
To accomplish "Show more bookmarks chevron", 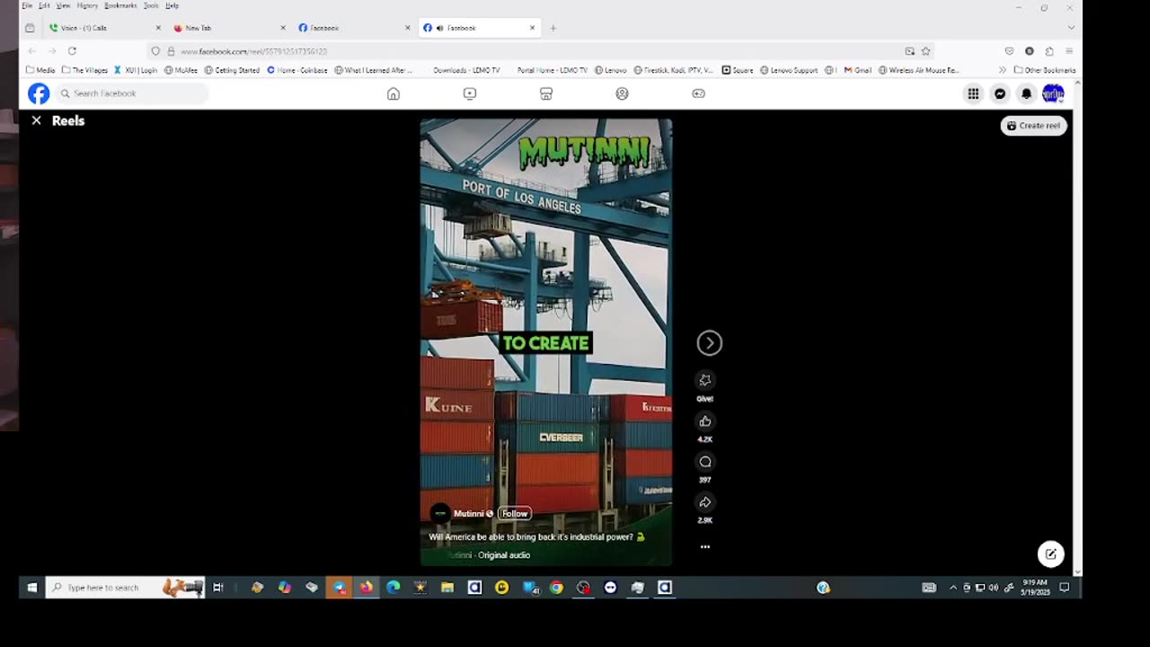I will click(1002, 70).
